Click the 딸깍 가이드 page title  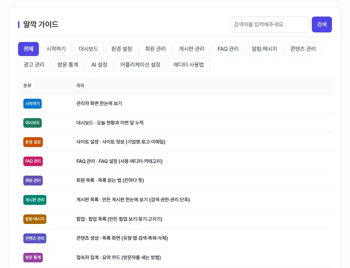pyautogui.click(x=41, y=24)
